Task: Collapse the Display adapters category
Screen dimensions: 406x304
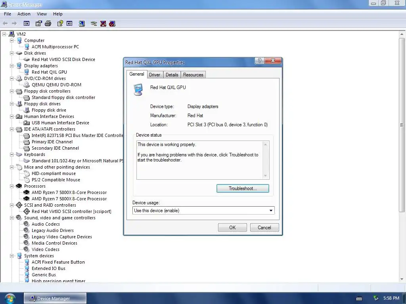Action: [11, 66]
